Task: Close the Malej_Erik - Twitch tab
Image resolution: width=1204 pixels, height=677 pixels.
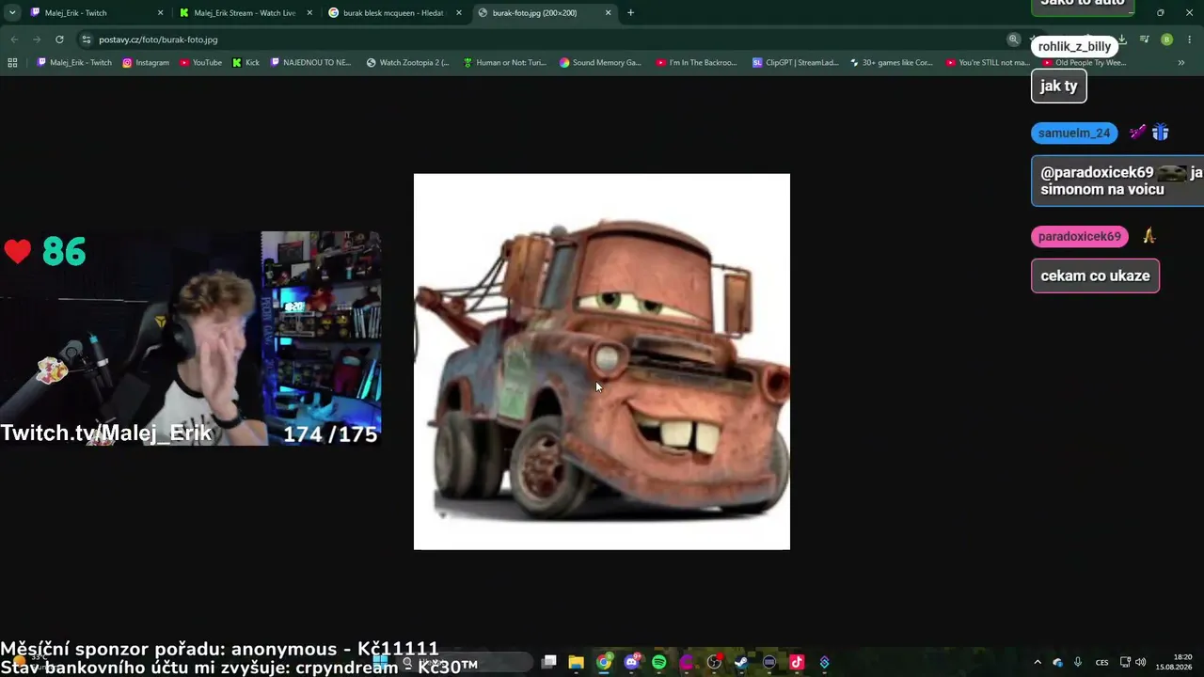Action: [160, 13]
